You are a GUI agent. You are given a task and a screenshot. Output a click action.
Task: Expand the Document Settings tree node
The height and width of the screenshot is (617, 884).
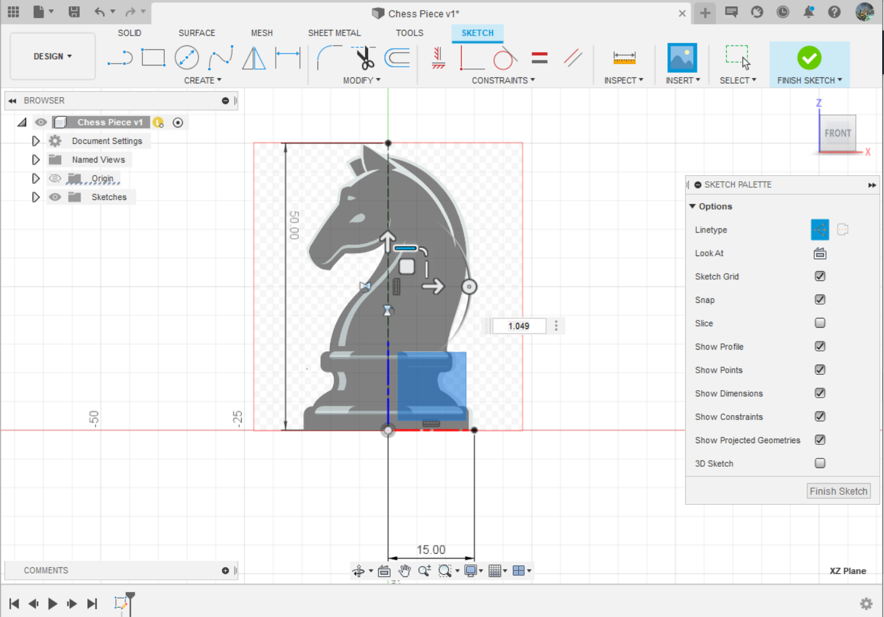[36, 141]
